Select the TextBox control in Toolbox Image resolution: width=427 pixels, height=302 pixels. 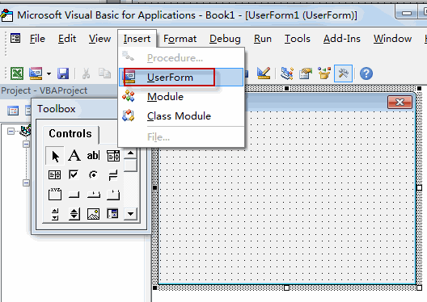[94, 156]
